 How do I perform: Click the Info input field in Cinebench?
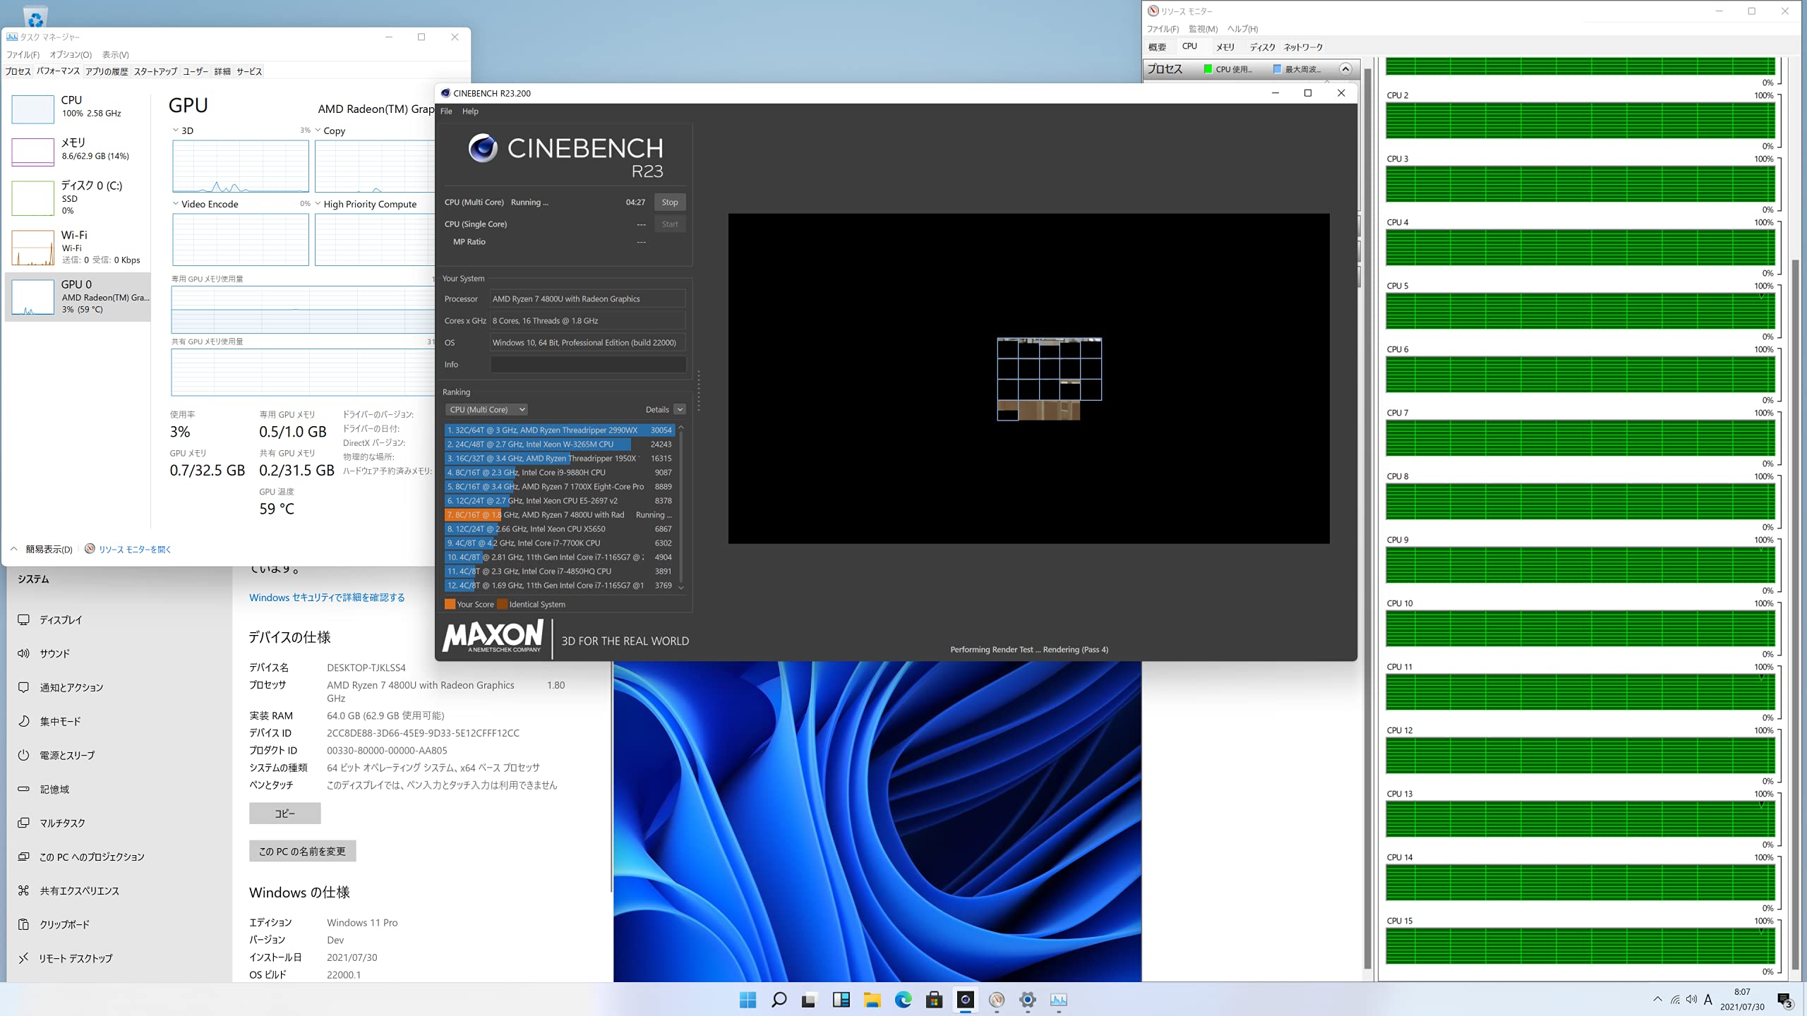pyautogui.click(x=587, y=365)
